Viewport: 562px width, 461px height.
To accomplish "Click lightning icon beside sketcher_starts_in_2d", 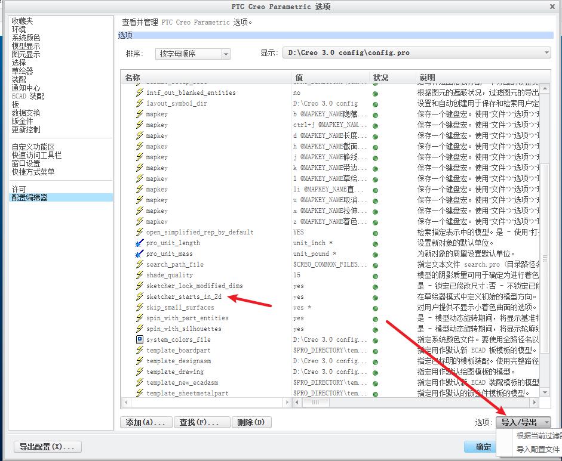I will pyautogui.click(x=139, y=296).
